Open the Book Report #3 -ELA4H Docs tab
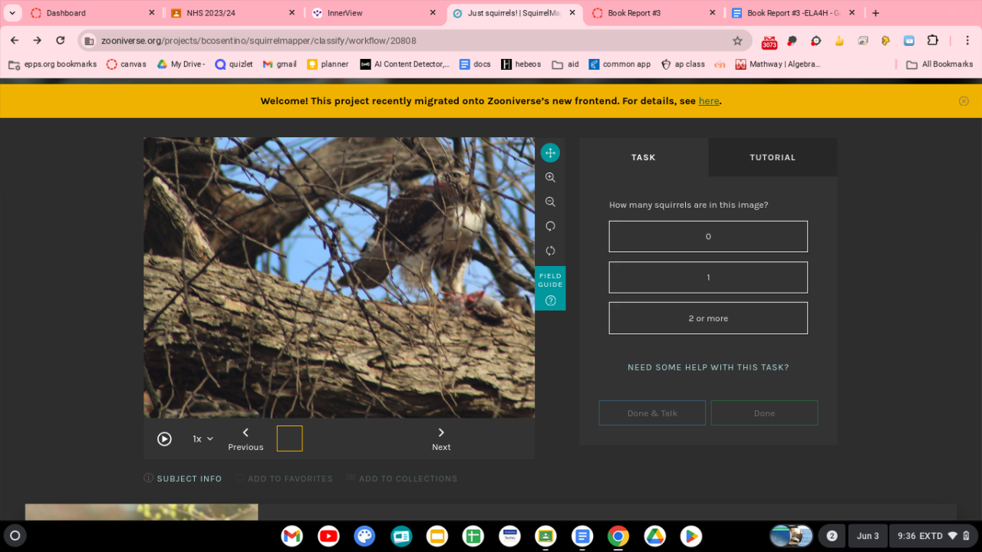982x552 pixels. coord(793,13)
